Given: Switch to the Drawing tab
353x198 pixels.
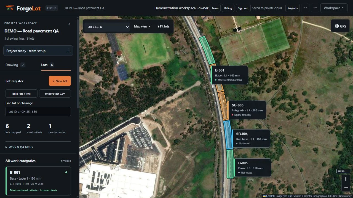Looking at the screenshot, I should 15,65.
